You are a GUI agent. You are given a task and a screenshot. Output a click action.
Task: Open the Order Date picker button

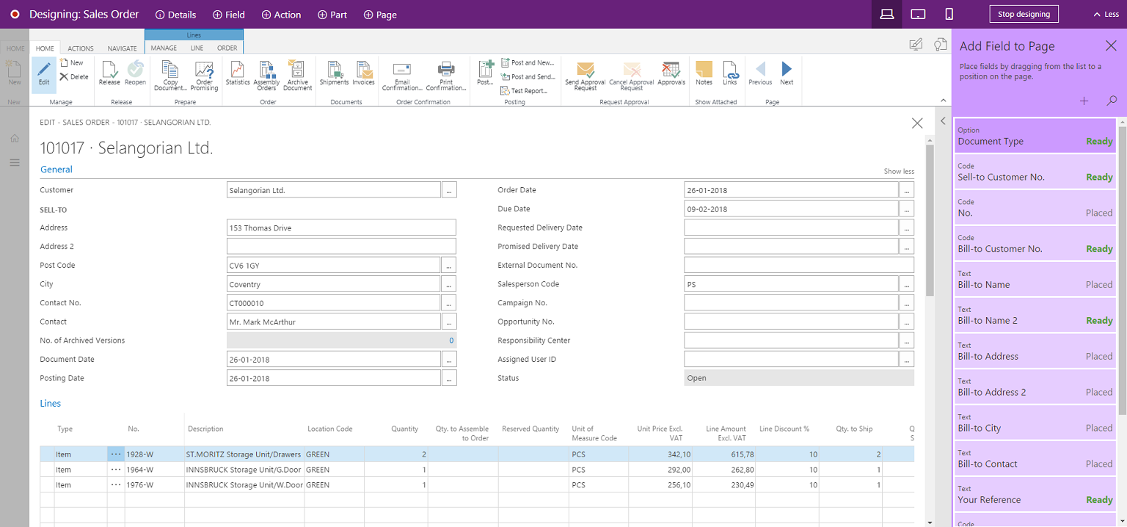pos(907,190)
